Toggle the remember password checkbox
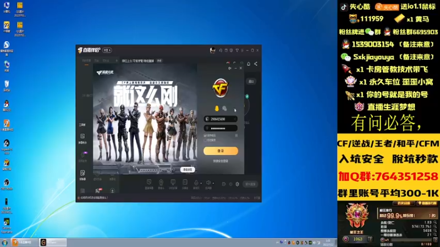The image size is (440, 247). coord(205,136)
